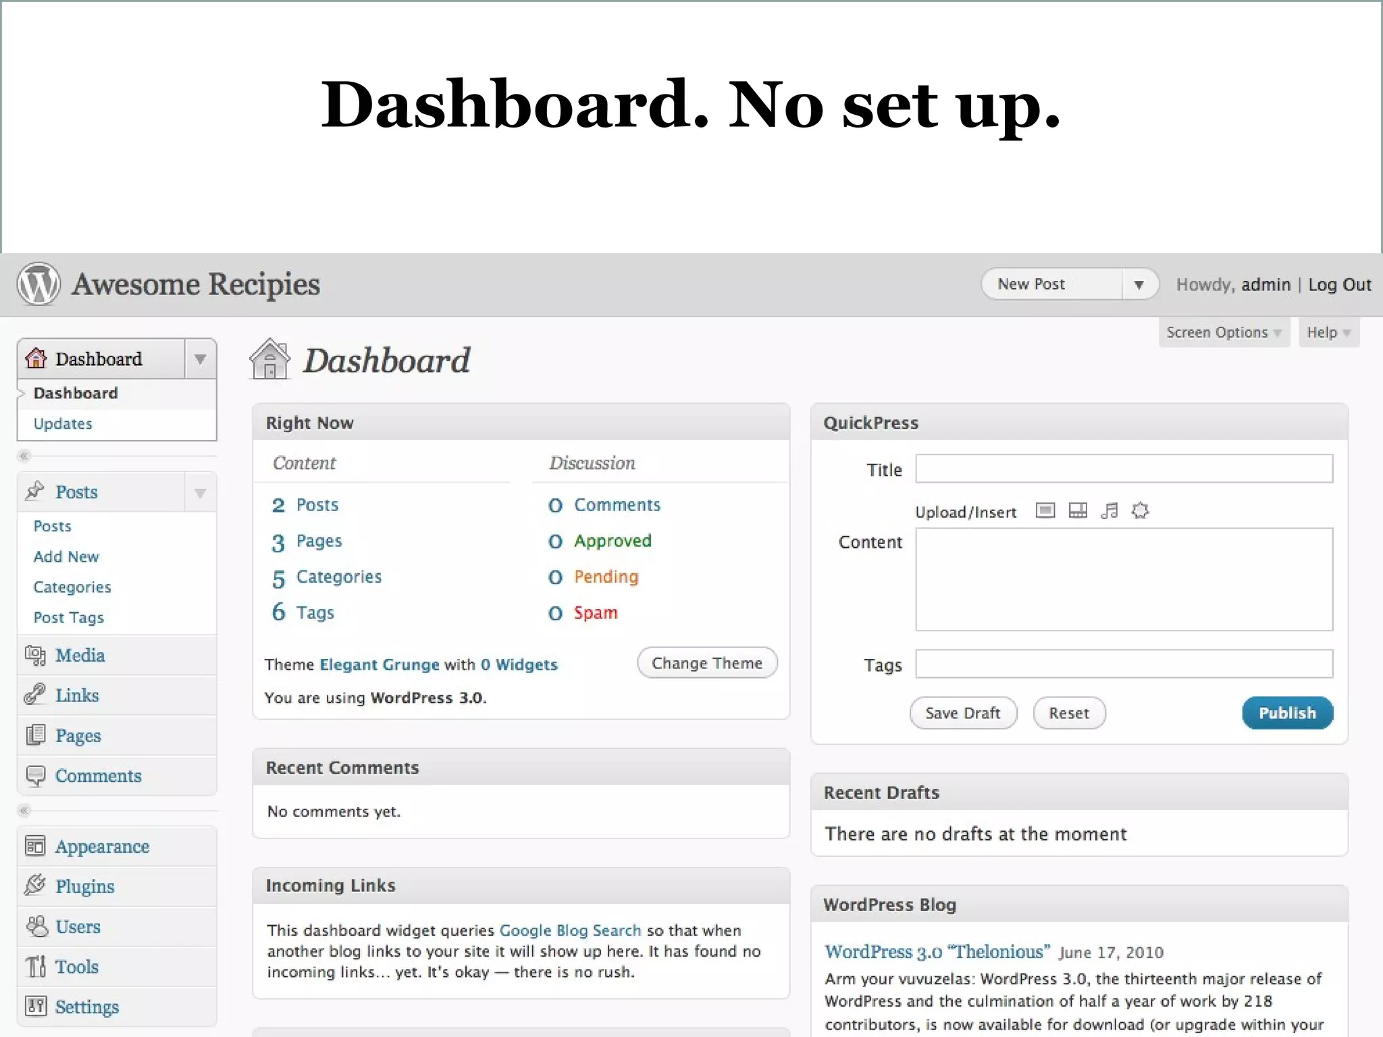Click the Change Theme button
The height and width of the screenshot is (1037, 1383).
[x=707, y=663]
